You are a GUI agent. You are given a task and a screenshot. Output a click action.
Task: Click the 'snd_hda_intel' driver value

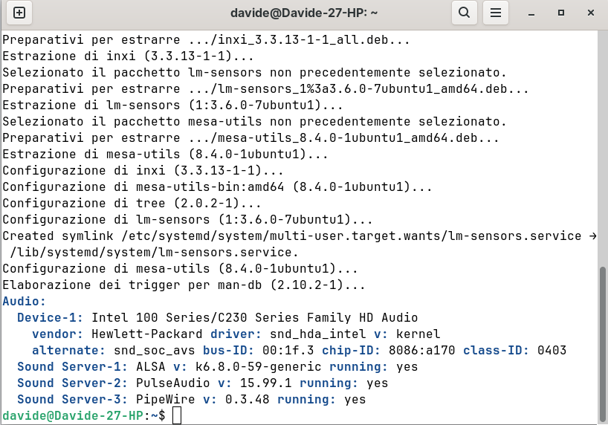[317, 334]
